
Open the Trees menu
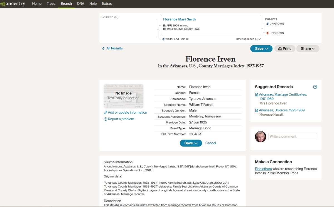point(51,4)
